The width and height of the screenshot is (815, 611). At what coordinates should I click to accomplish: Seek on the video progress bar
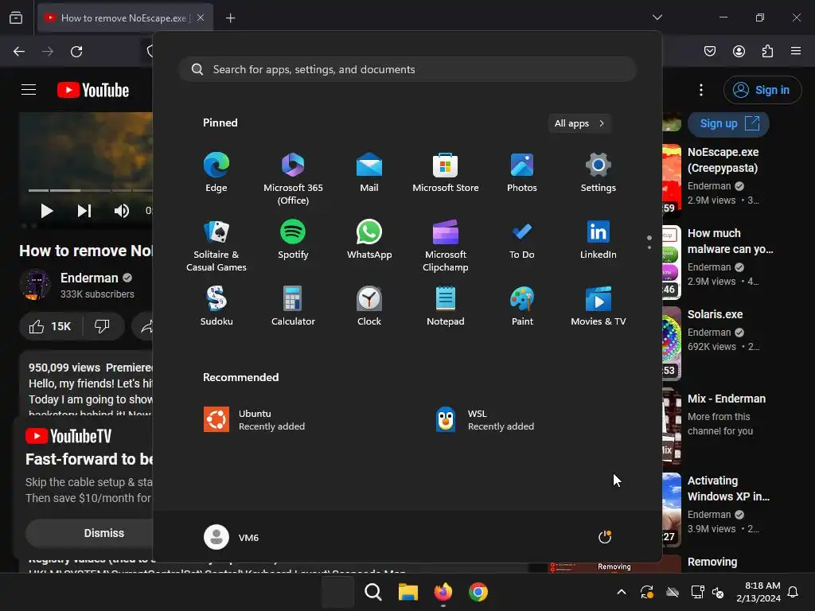pos(90,191)
